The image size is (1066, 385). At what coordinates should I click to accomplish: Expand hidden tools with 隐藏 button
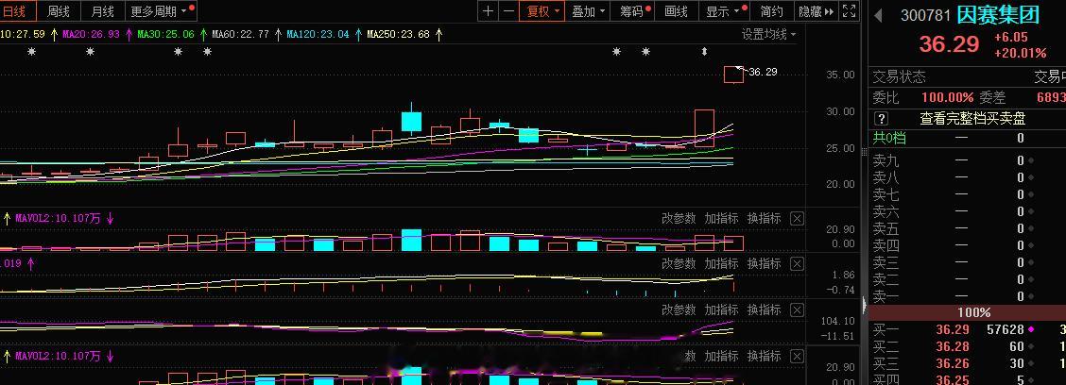(x=816, y=11)
